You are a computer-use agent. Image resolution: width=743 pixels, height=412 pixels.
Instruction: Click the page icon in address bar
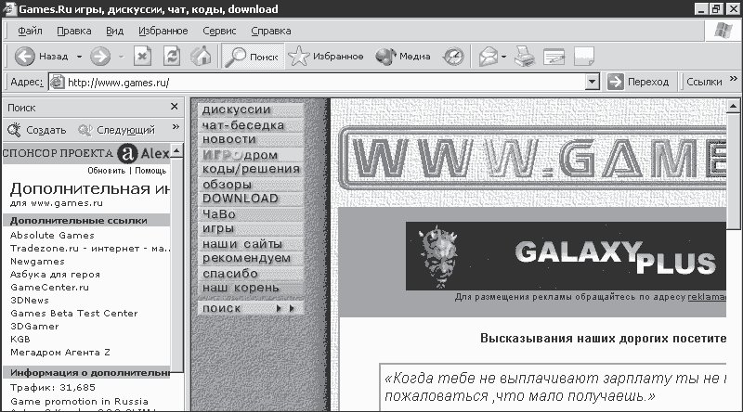point(58,82)
